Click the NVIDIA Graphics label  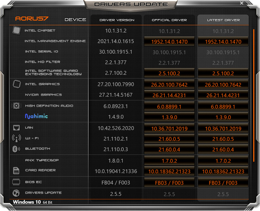pos(43,95)
